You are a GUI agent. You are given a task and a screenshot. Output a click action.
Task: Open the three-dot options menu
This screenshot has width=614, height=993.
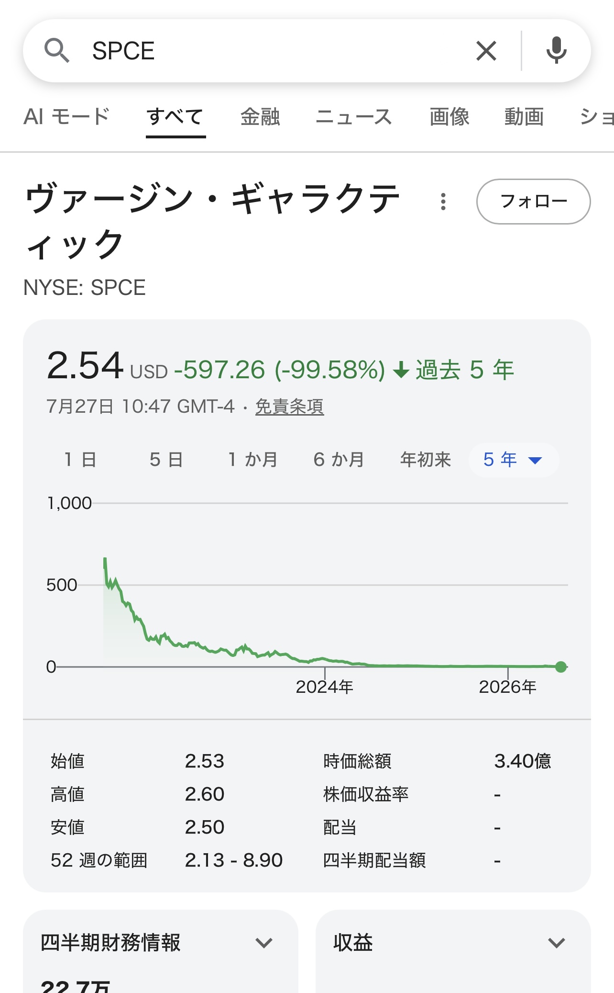[443, 202]
